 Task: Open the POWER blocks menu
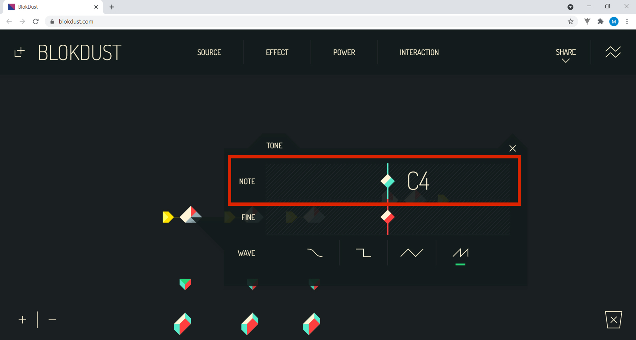coord(344,52)
